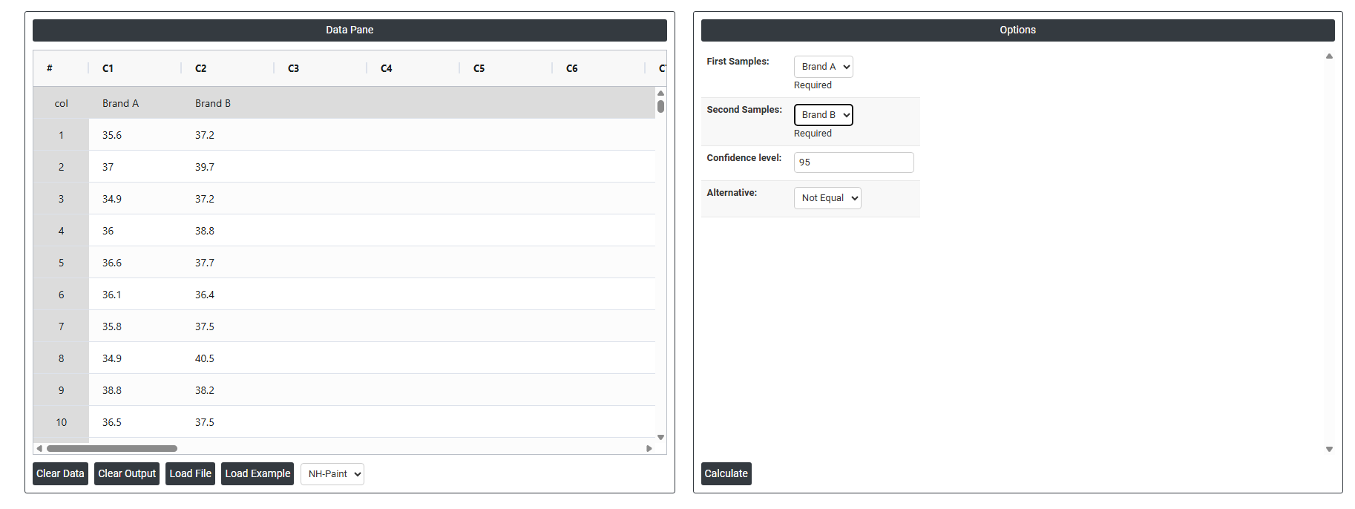This screenshot has width=1355, height=509.
Task: Select the cell with value 40.5
Action: [x=205, y=358]
